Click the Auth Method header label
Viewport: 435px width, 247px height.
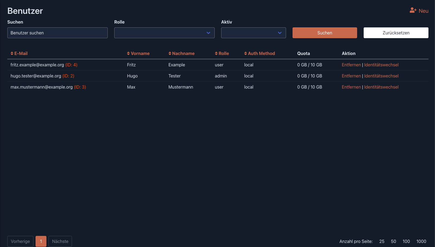coord(261,54)
